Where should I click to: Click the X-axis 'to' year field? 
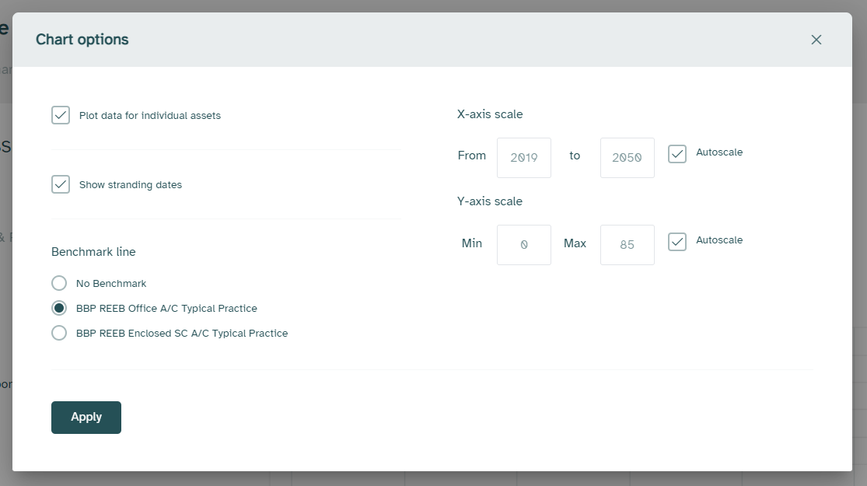click(627, 158)
